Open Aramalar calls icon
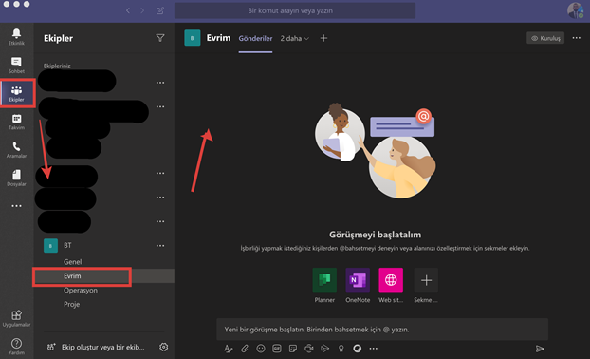The height and width of the screenshot is (359, 590). pyautogui.click(x=16, y=149)
